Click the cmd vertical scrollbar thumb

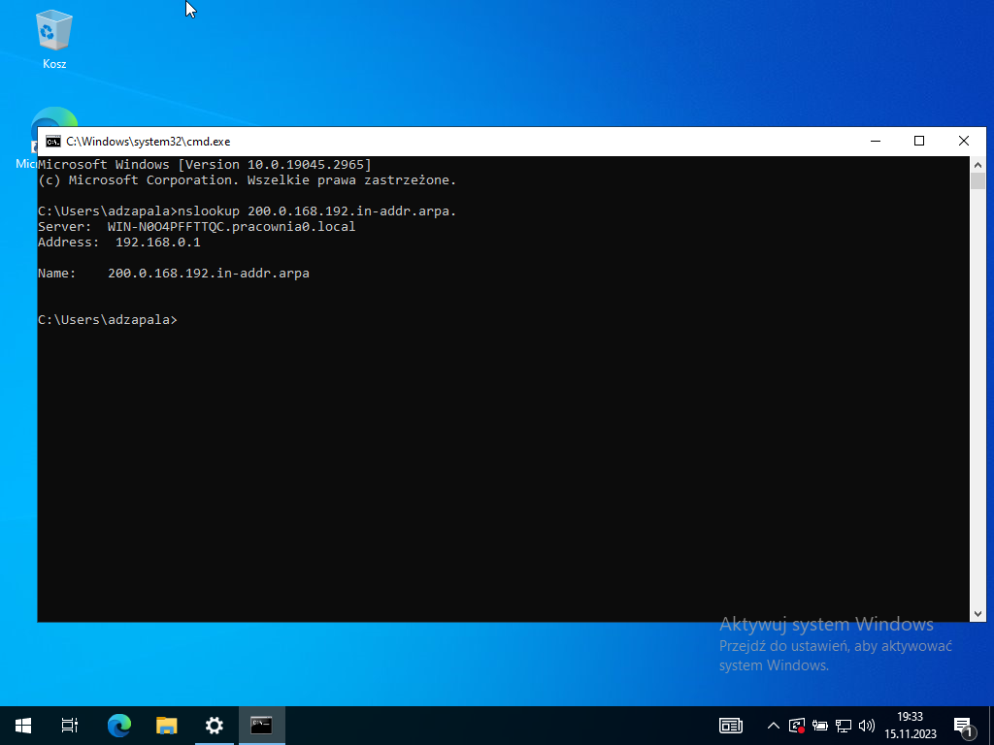coord(977,180)
